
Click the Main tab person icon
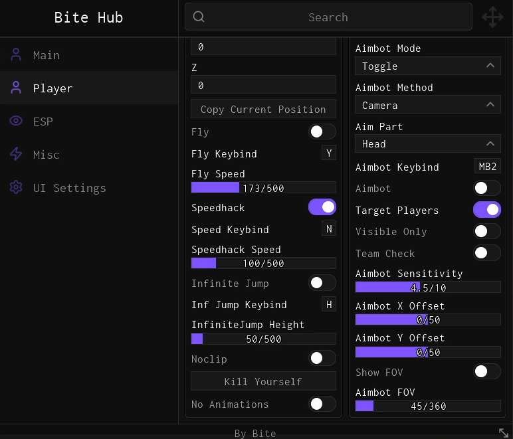point(16,55)
